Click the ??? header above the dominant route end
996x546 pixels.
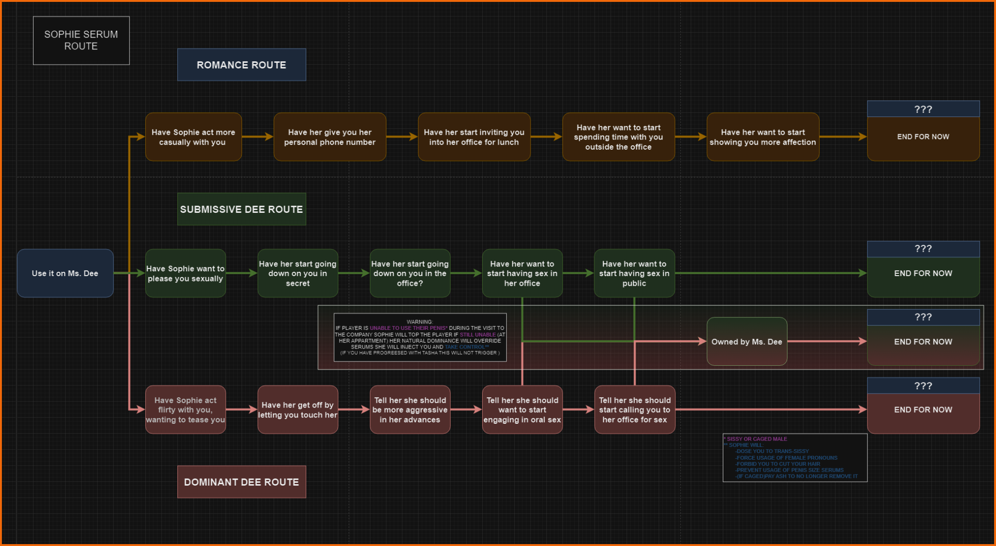click(923, 386)
